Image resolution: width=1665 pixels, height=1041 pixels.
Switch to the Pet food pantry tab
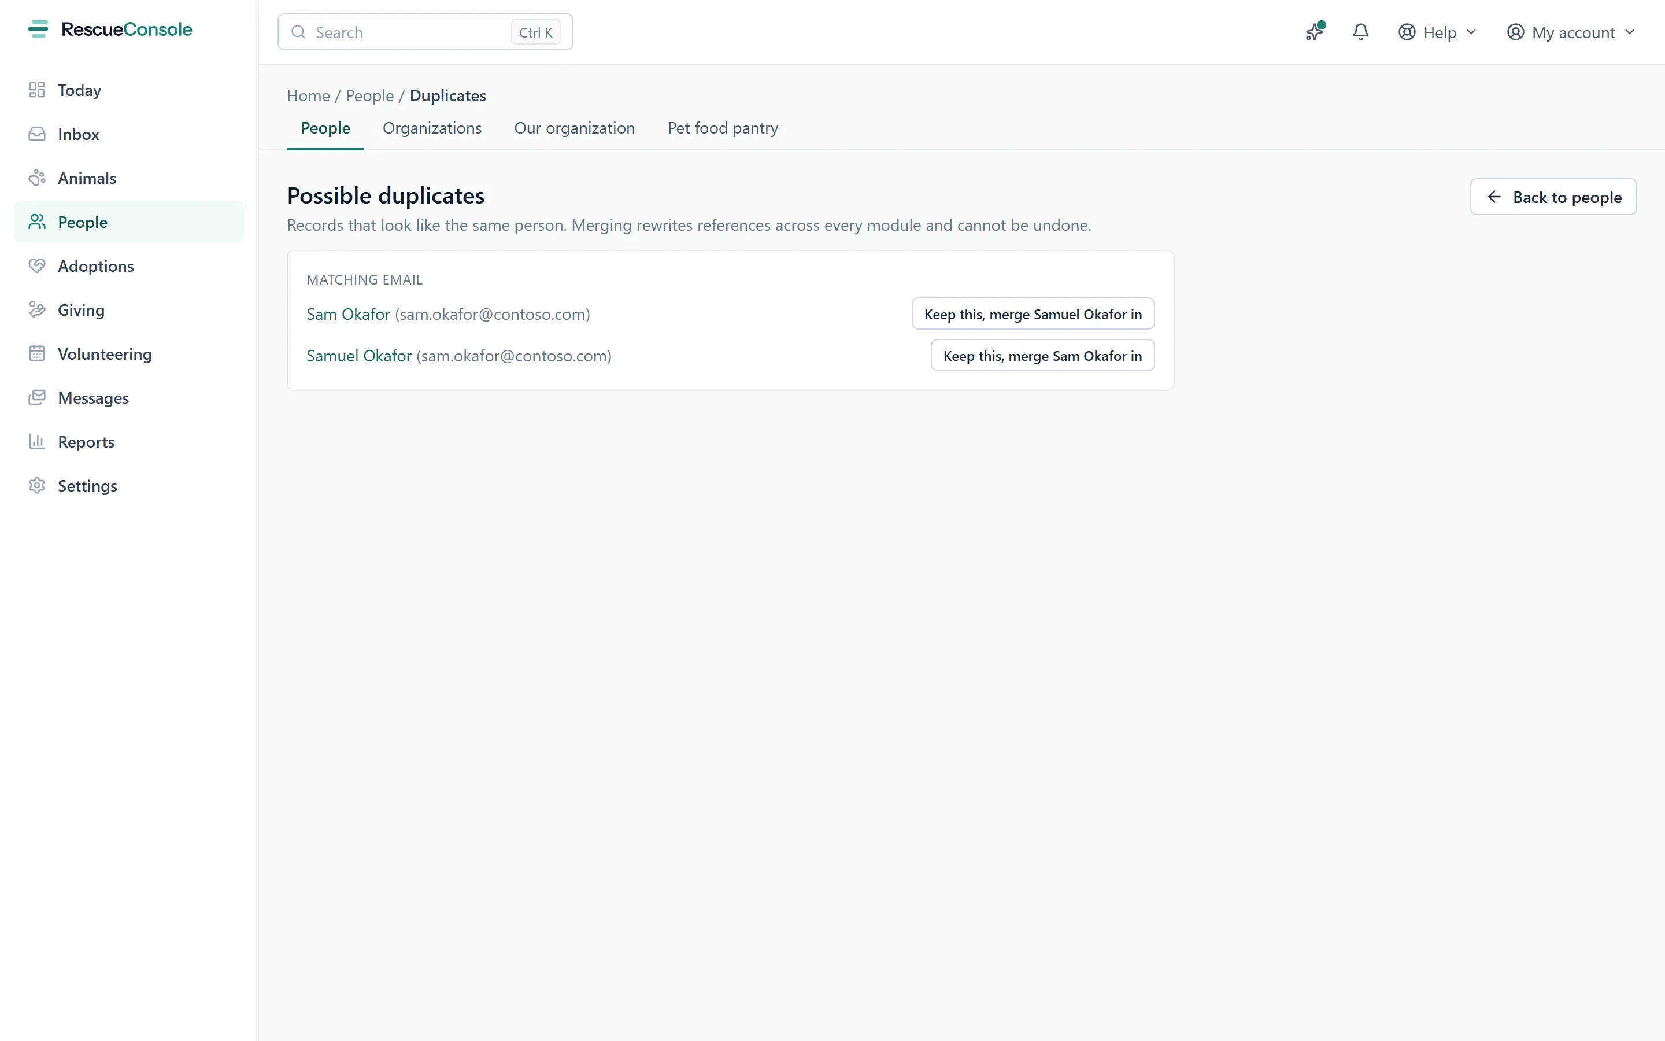723,128
